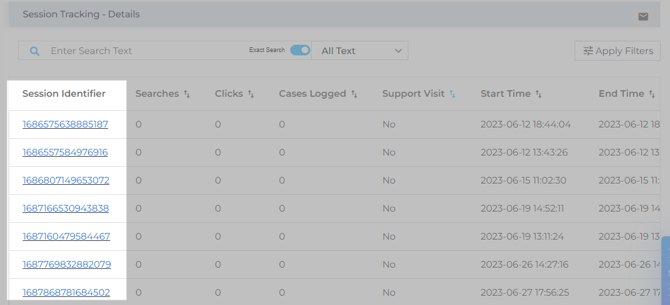This screenshot has height=305, width=670.
Task: Click the Apply Filters button
Action: coord(618,51)
